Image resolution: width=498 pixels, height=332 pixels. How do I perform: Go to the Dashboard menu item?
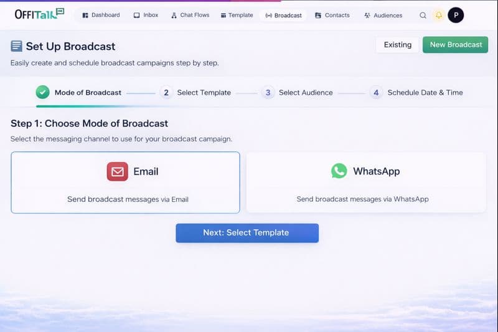[x=101, y=15]
